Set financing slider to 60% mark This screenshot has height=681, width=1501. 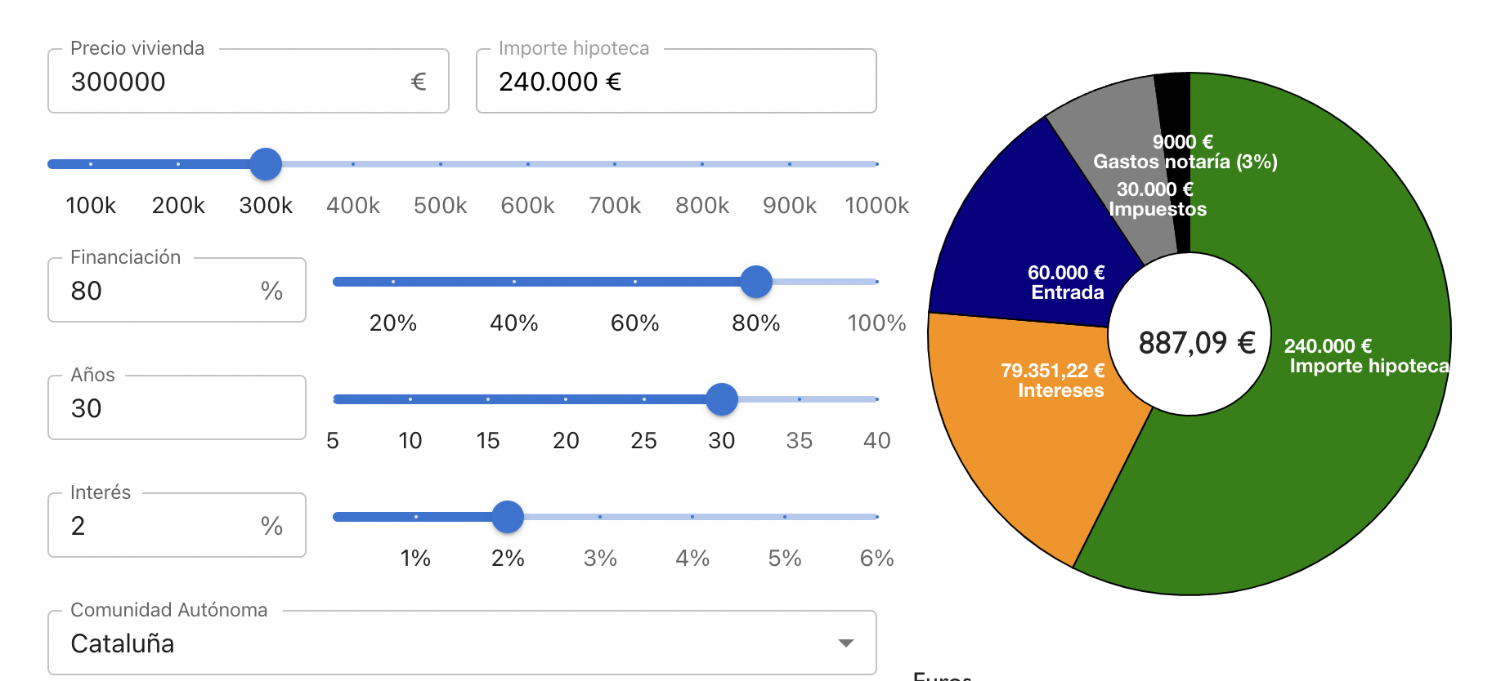tap(635, 282)
